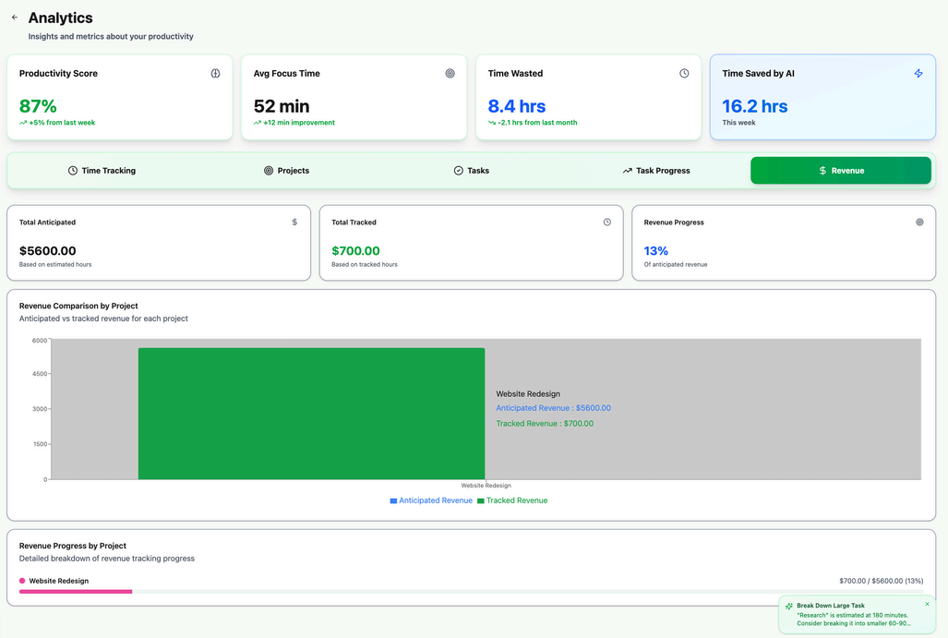Click the Anticipated Revenue : $5600.00 tooltip line
Viewport: 948px width, 638px height.
[x=553, y=408]
